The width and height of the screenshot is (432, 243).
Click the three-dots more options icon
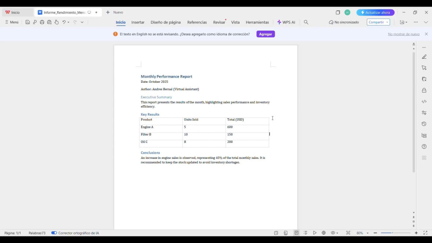pyautogui.click(x=416, y=22)
